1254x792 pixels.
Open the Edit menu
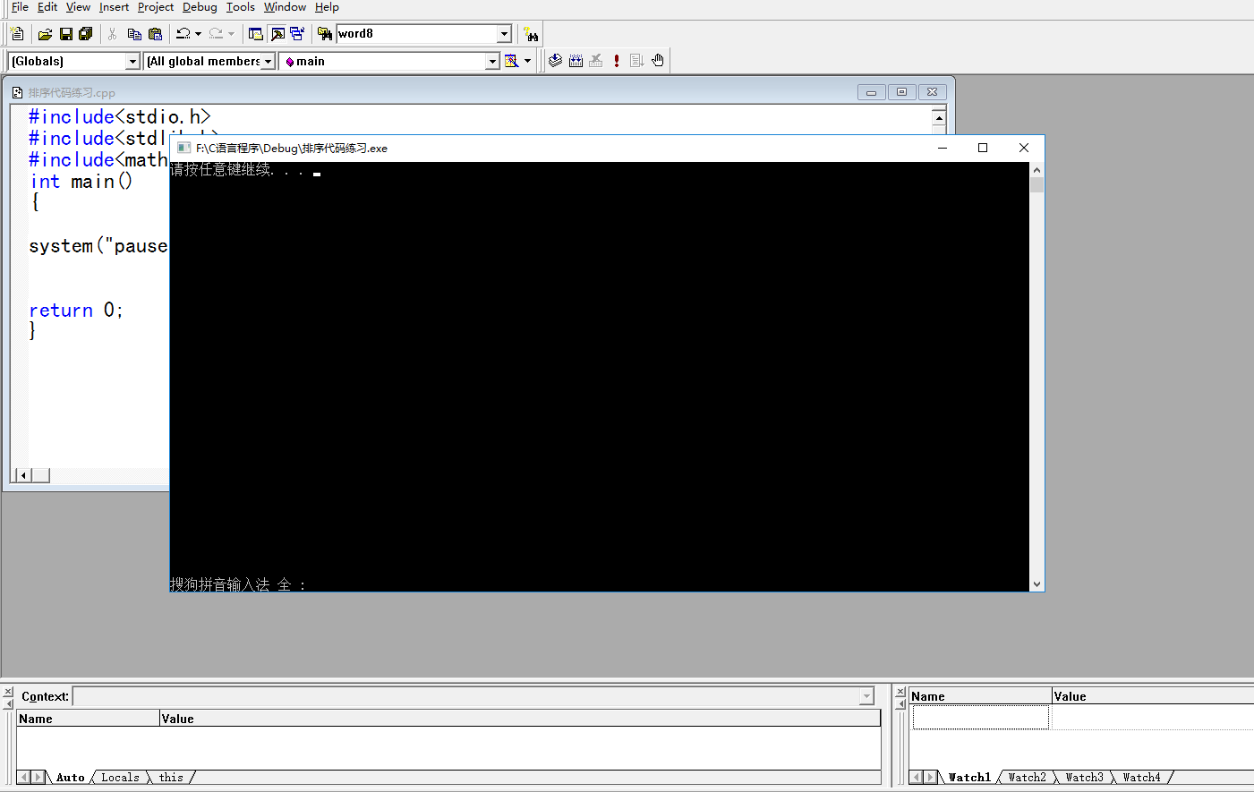point(47,7)
